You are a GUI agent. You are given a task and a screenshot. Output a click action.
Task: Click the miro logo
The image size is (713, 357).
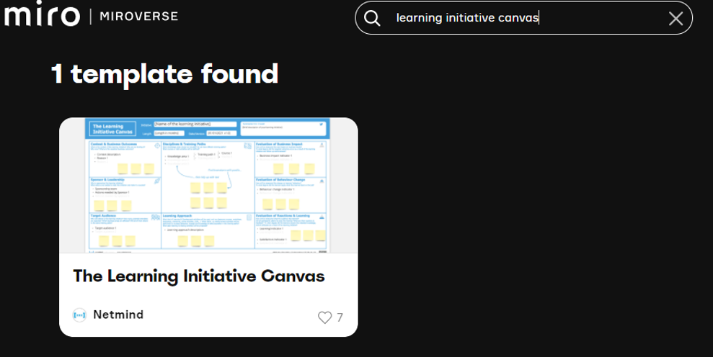tap(42, 16)
